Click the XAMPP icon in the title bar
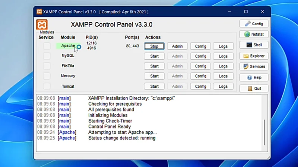The height and width of the screenshot is (167, 298). pos(39,12)
